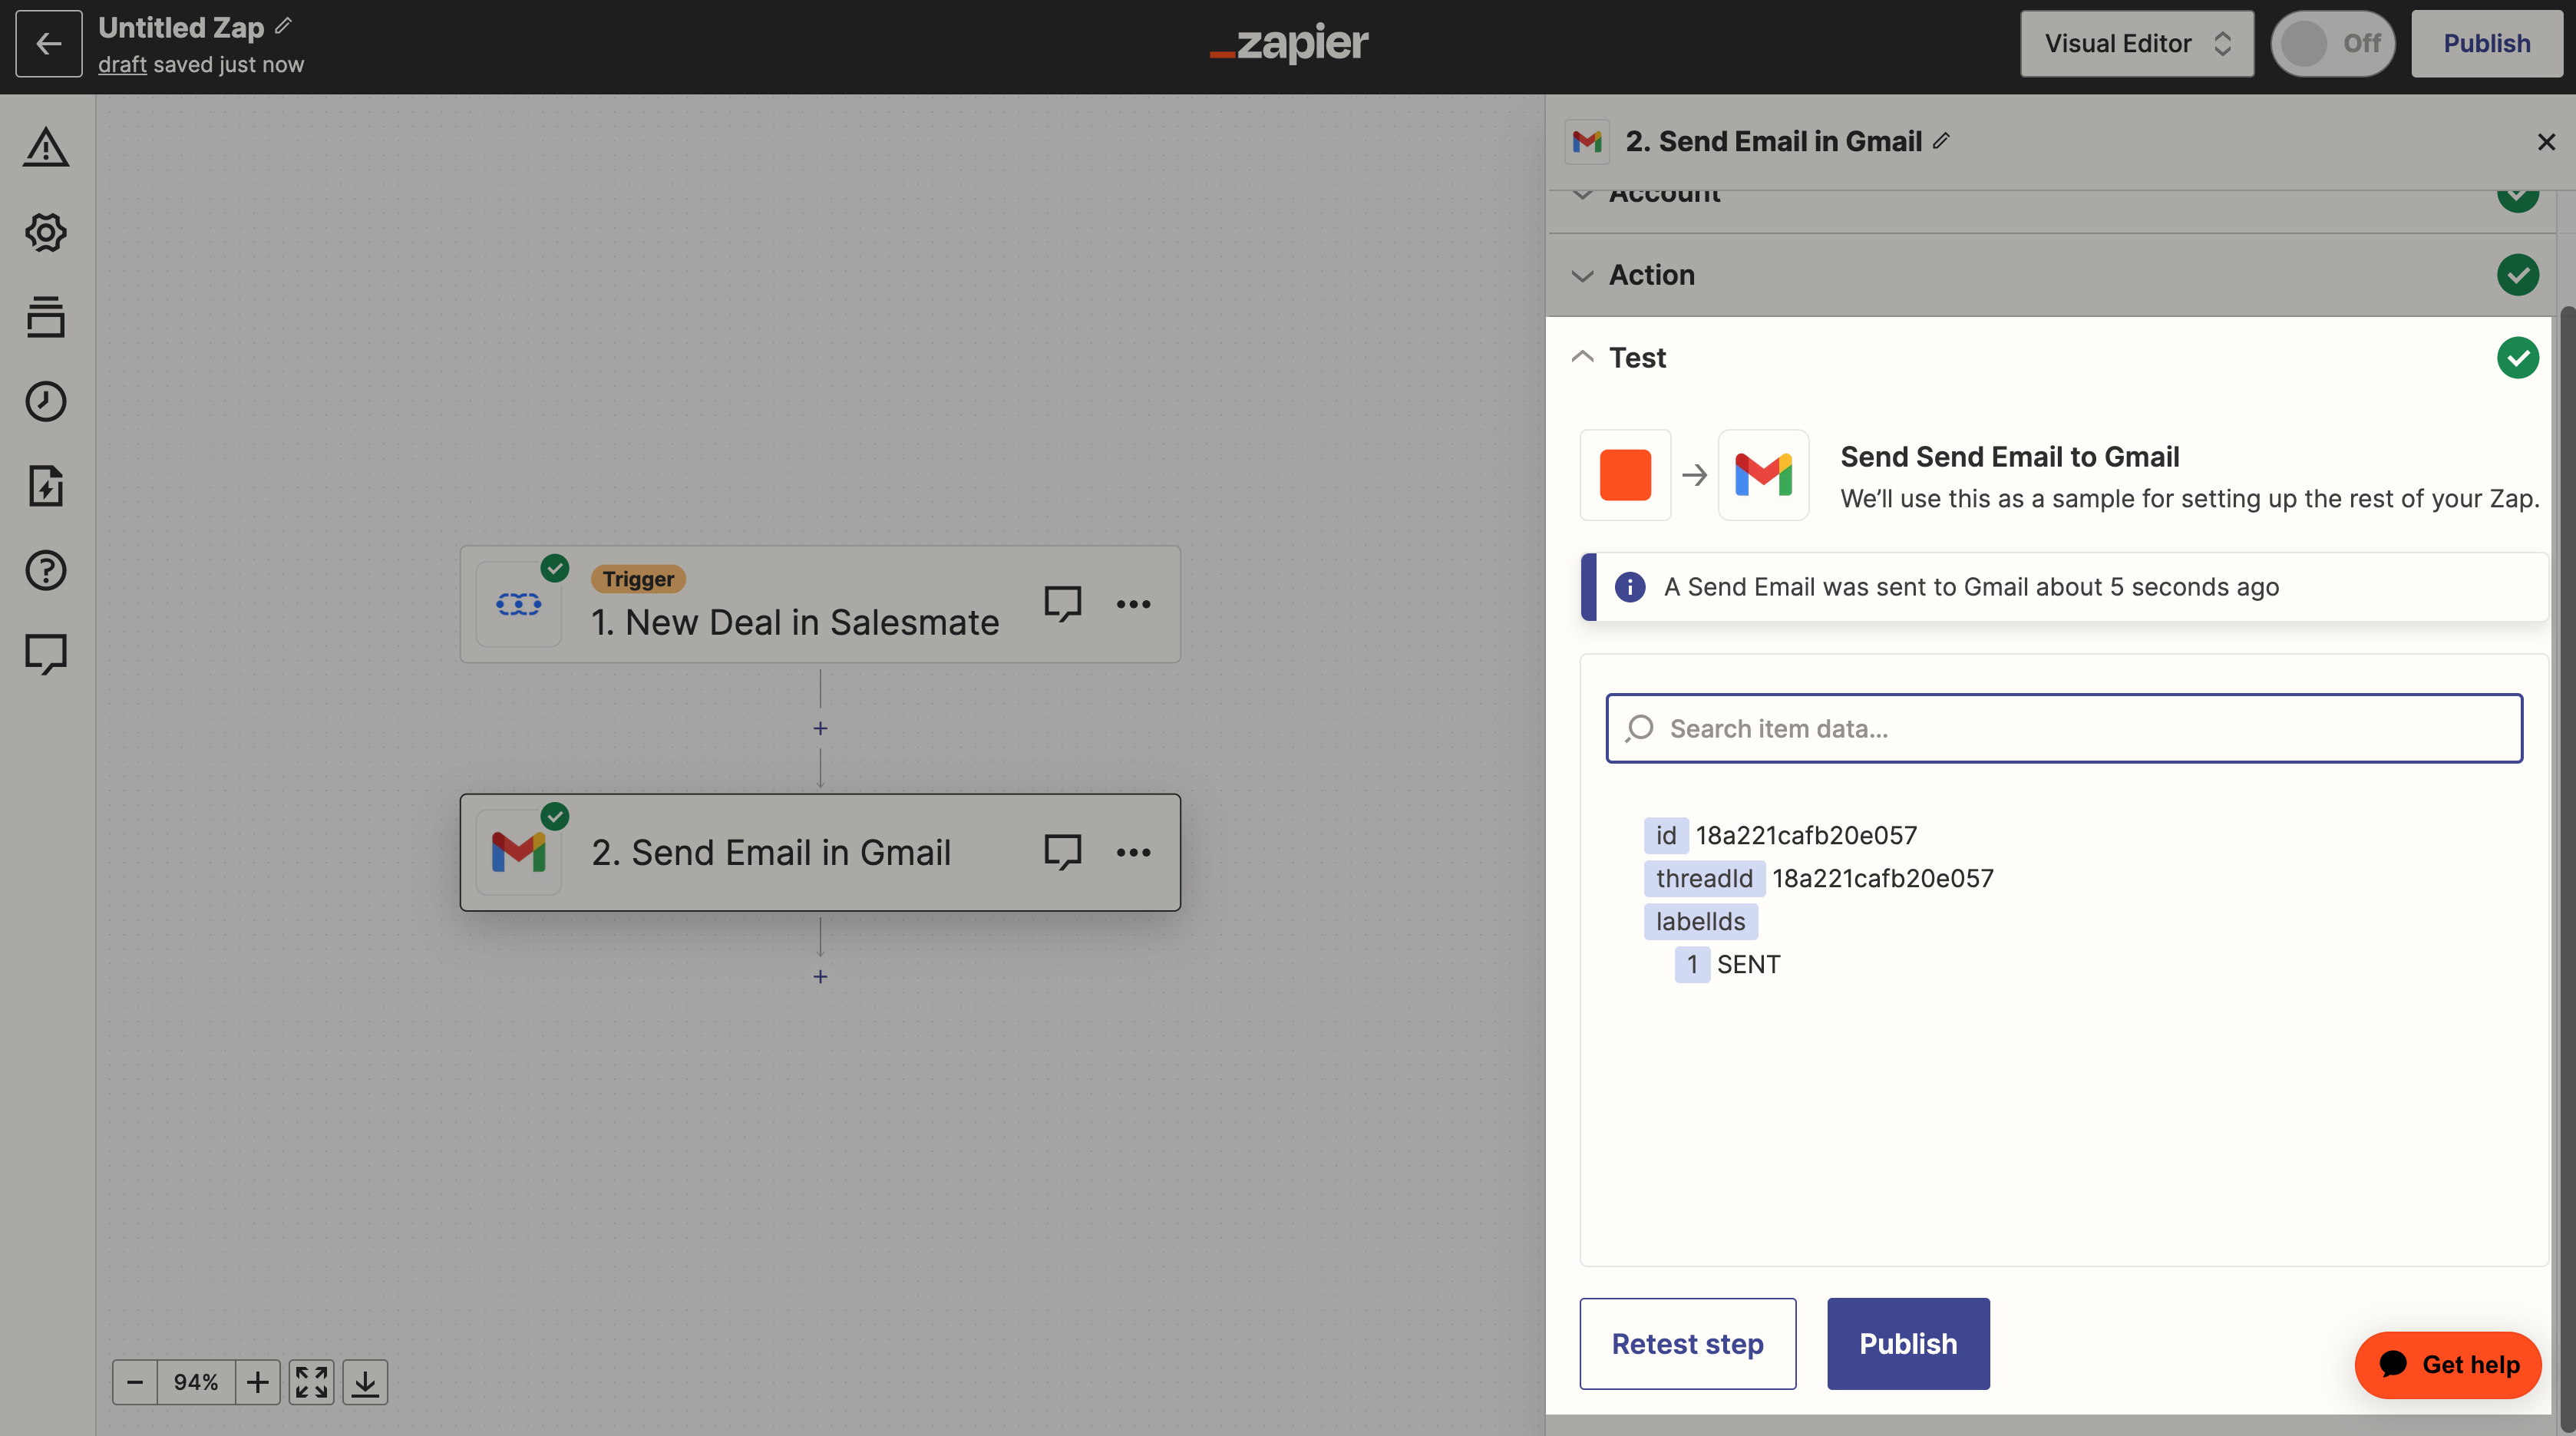The image size is (2576, 1436).
Task: Select the threadId data row
Action: tap(1818, 878)
